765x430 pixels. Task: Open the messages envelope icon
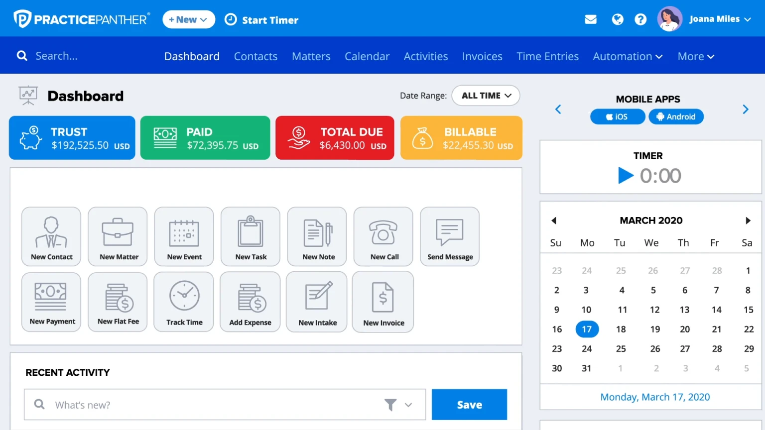click(591, 19)
